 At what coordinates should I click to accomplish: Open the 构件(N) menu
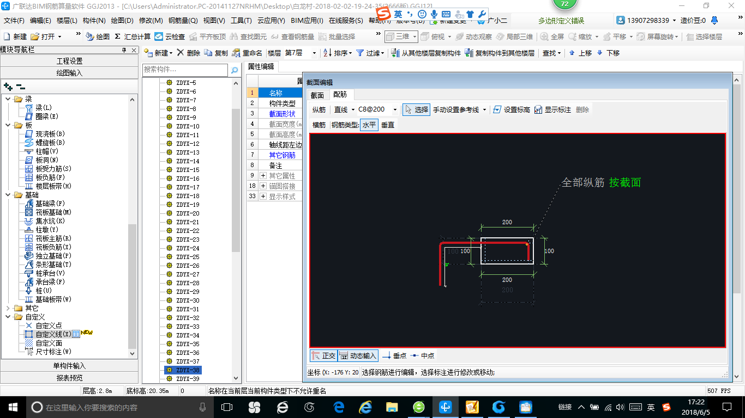pyautogui.click(x=94, y=21)
